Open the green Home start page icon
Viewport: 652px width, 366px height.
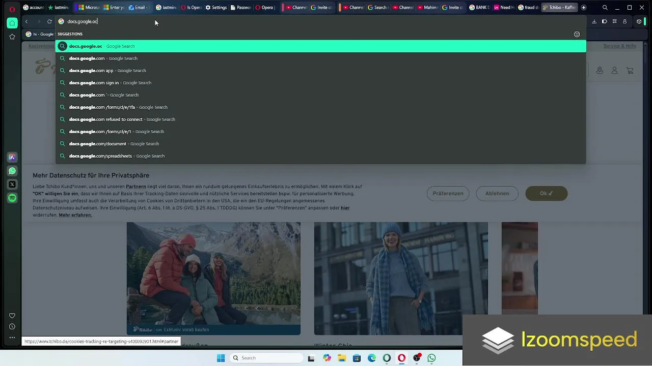coord(12,23)
